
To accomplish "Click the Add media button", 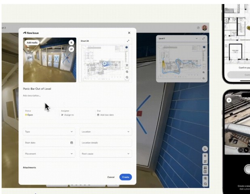I will pyautogui.click(x=32, y=43).
